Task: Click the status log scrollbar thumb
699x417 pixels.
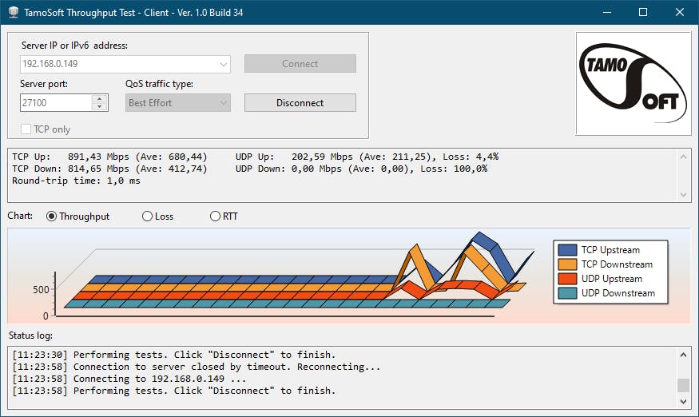Action: tap(683, 385)
